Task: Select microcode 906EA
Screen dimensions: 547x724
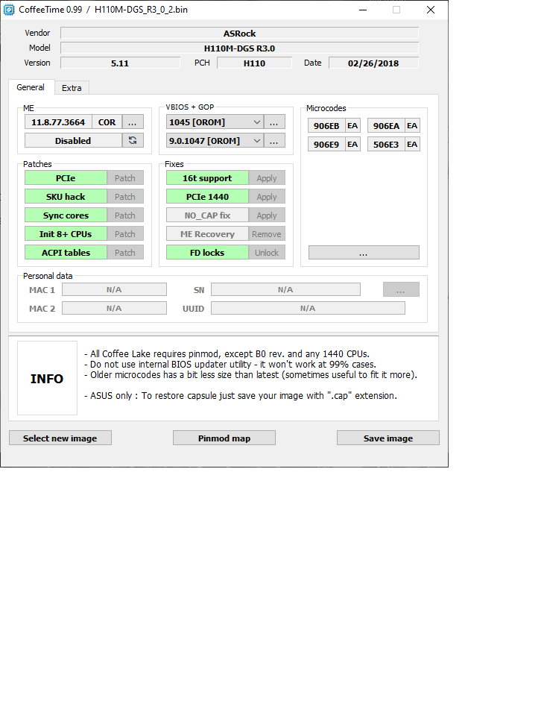Action: click(x=386, y=125)
